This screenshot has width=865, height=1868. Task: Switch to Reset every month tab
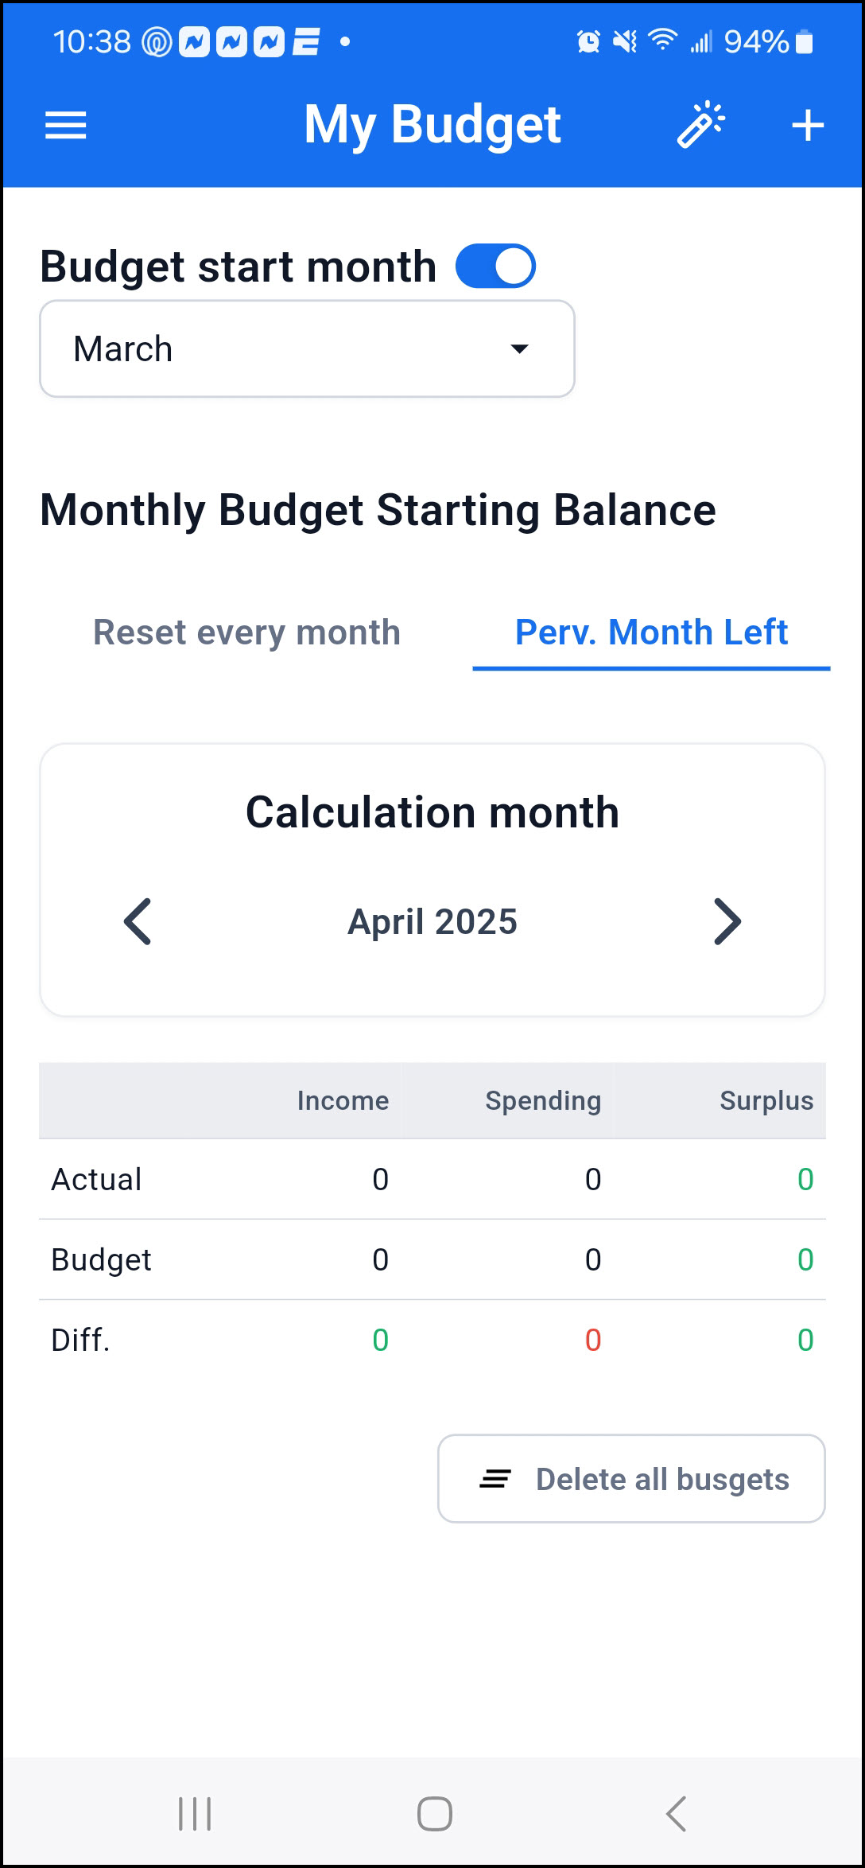pyautogui.click(x=246, y=632)
